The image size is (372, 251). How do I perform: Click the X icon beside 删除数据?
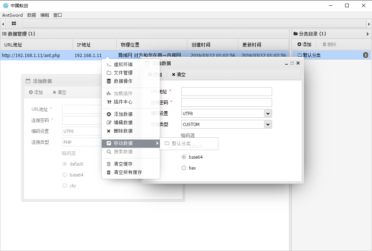tap(109, 131)
